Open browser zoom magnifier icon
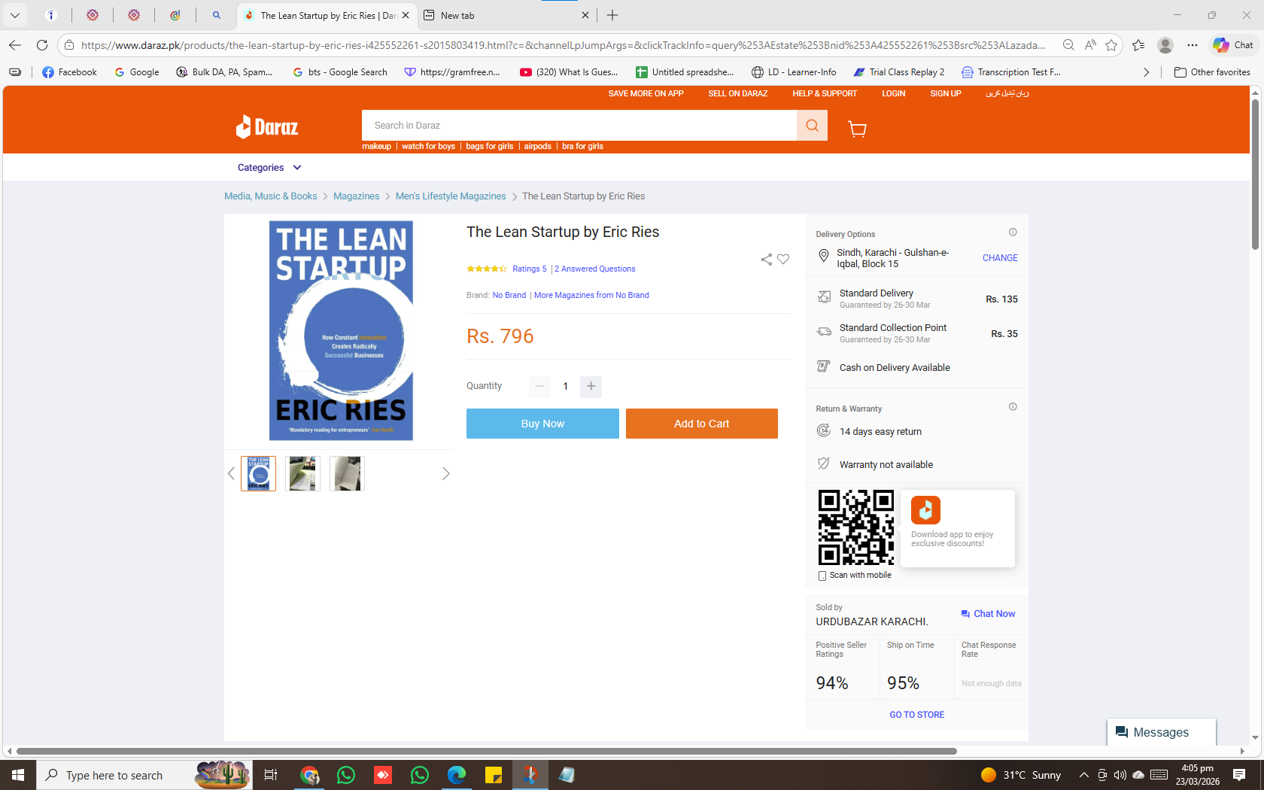The height and width of the screenshot is (790, 1264). (1068, 45)
